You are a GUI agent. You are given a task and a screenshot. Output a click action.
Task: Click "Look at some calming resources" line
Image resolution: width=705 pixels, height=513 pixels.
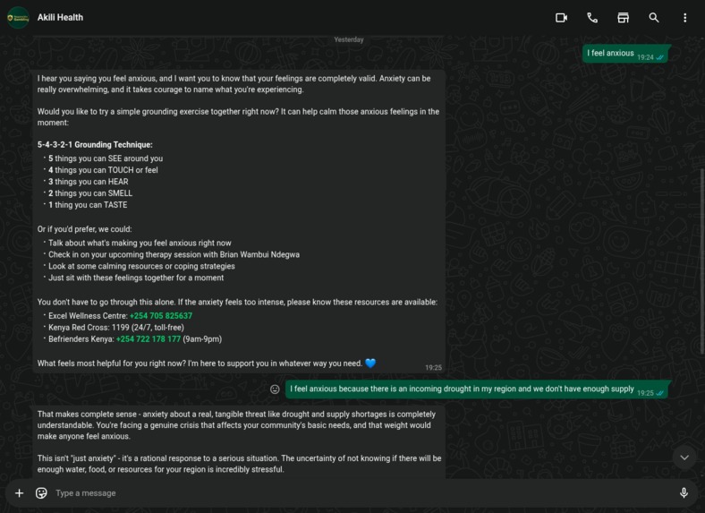(141, 267)
